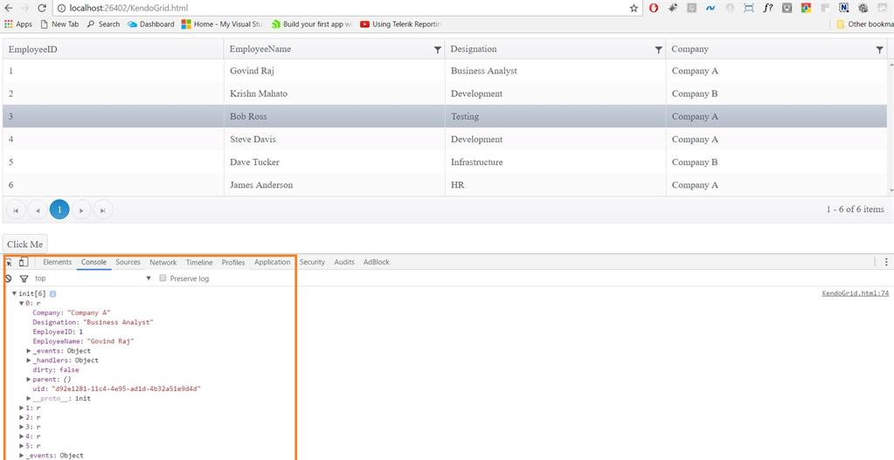Open the filter menu for Designation column
The image size is (894, 460).
(x=659, y=50)
